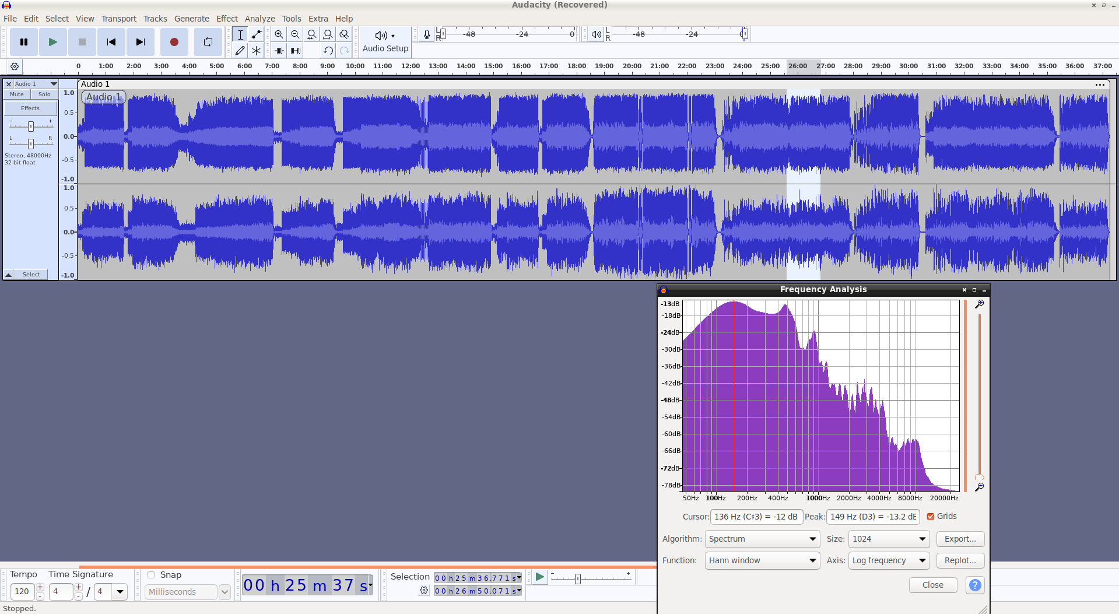Click the Tempo value field
Image resolution: width=1119 pixels, height=614 pixels.
pos(22,591)
